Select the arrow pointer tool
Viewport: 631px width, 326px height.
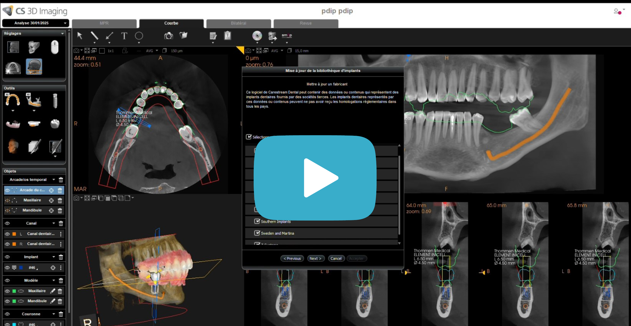80,36
